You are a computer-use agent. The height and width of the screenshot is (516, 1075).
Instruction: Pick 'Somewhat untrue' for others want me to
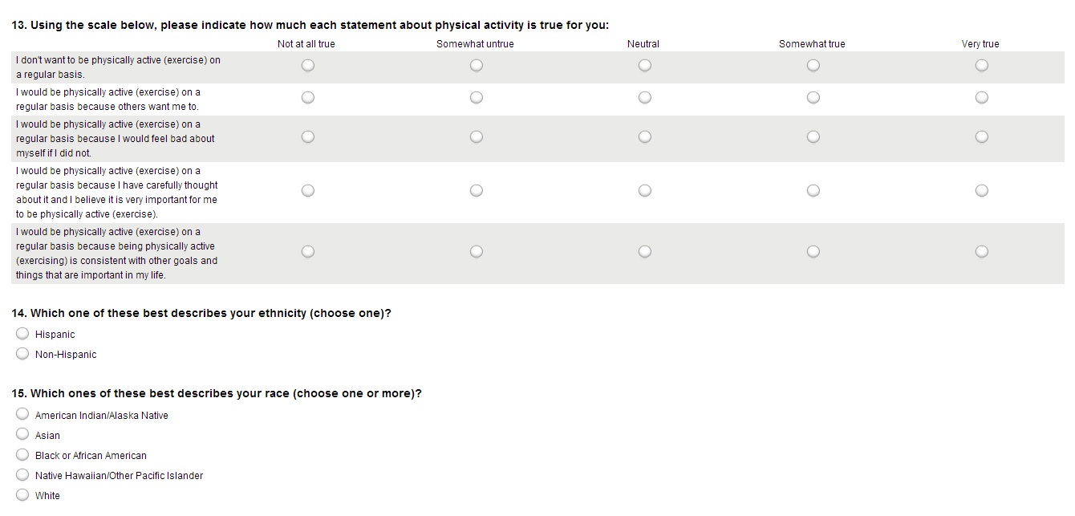[477, 98]
